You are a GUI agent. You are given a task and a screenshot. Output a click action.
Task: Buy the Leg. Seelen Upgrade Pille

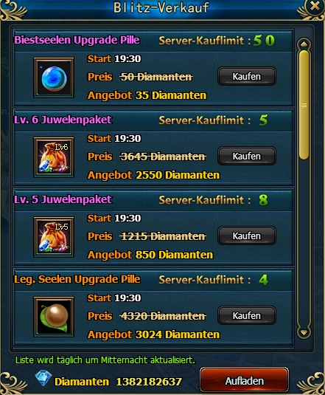pos(247,316)
